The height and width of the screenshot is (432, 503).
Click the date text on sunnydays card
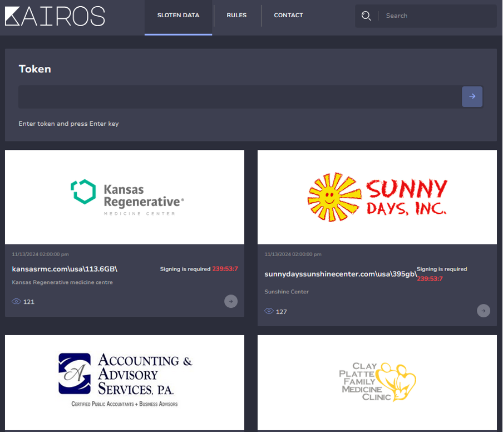click(293, 254)
